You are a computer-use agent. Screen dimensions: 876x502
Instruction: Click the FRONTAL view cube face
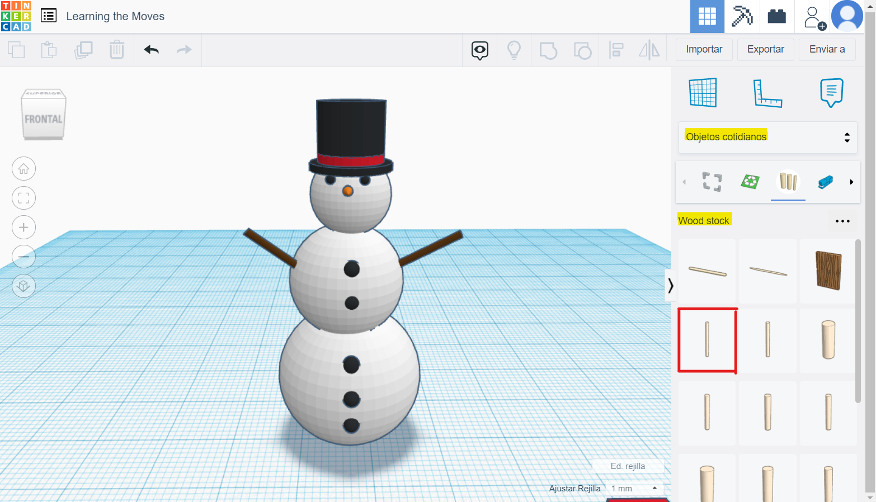[x=44, y=119]
